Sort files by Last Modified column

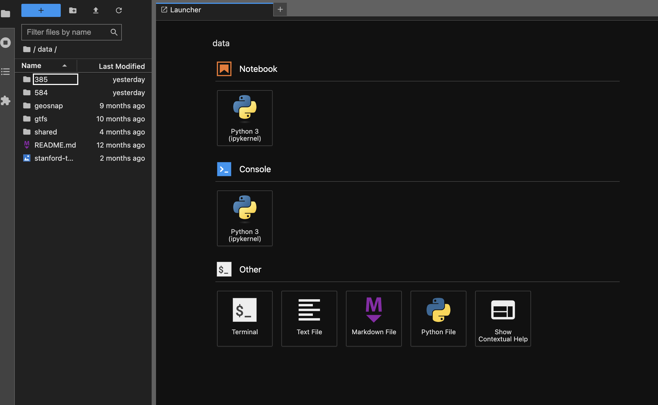122,66
